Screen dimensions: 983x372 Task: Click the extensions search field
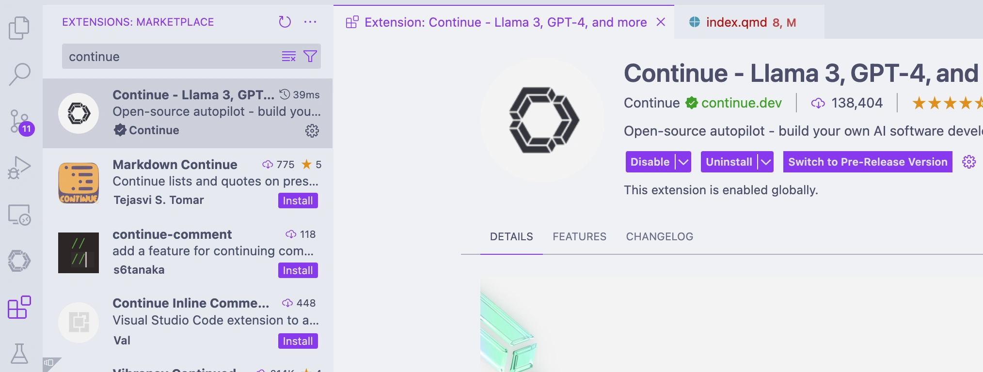point(172,56)
